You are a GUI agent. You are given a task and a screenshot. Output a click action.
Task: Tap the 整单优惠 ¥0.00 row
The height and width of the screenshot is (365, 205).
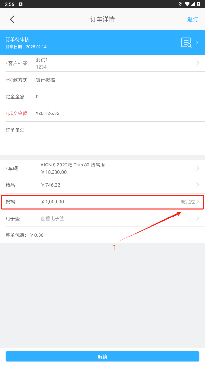(25, 235)
